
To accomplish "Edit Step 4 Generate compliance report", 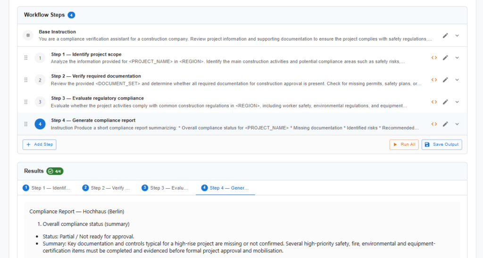I will coord(445,124).
